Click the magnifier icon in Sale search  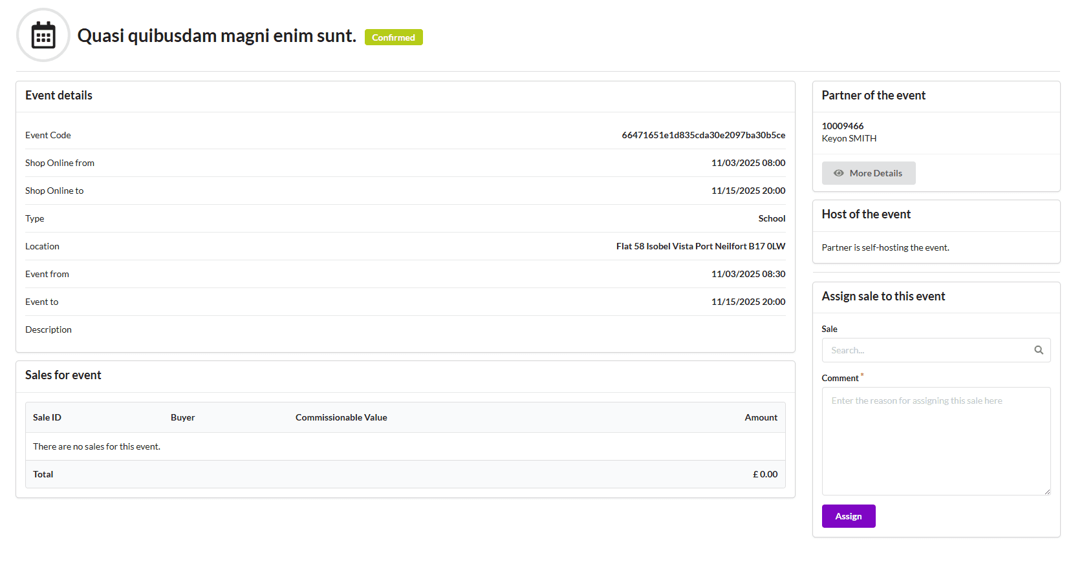1038,350
